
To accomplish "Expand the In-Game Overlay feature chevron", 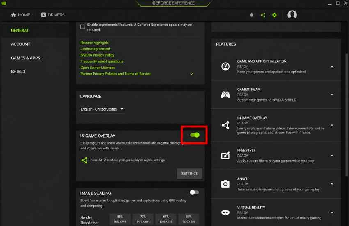I will (332, 125).
